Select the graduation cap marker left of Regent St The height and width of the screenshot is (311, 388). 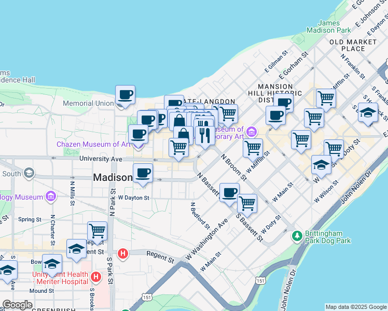[76, 249]
